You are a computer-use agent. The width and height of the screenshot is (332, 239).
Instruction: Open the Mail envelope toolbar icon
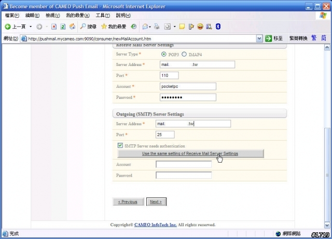(x=145, y=26)
